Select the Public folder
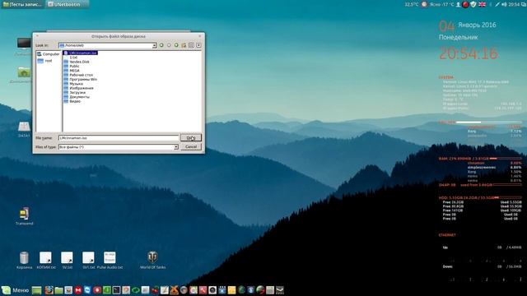This screenshot has height=296, width=527. point(72,66)
